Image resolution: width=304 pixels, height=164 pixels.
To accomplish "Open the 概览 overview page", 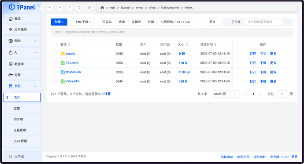I will coord(22,19).
